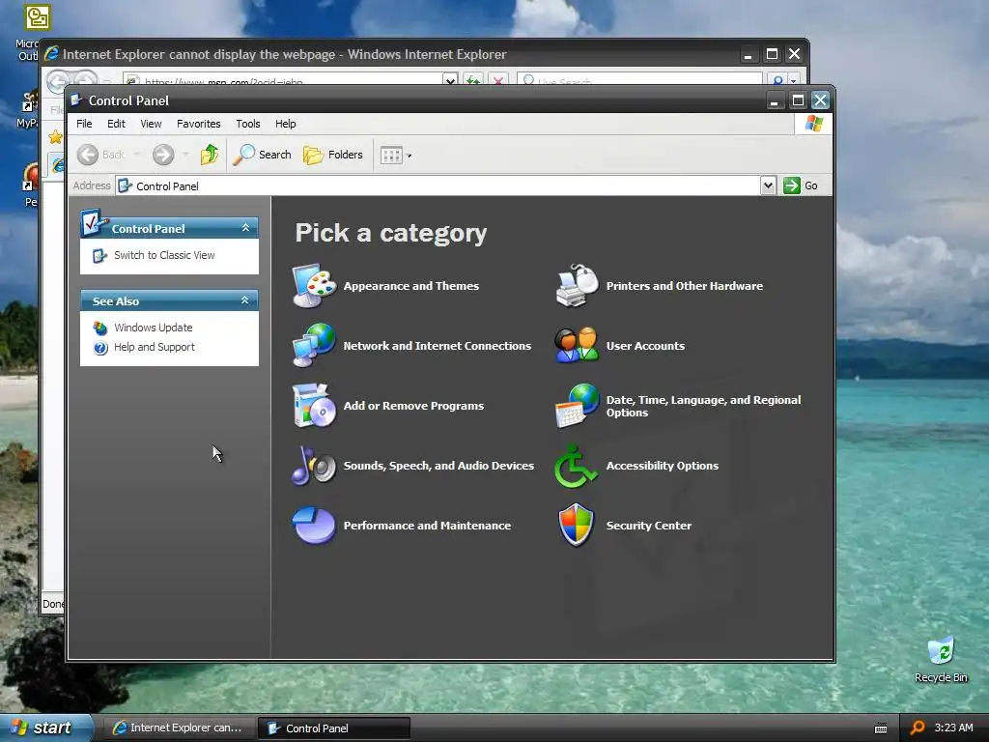Screen dimensions: 989x742
Task: Click Internet Explorer Refresh button
Action: (473, 81)
